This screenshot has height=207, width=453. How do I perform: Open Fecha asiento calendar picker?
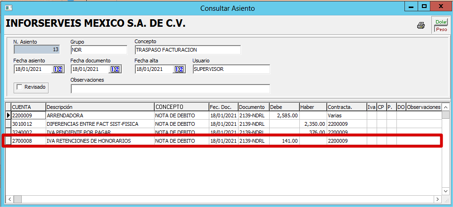[58, 69]
